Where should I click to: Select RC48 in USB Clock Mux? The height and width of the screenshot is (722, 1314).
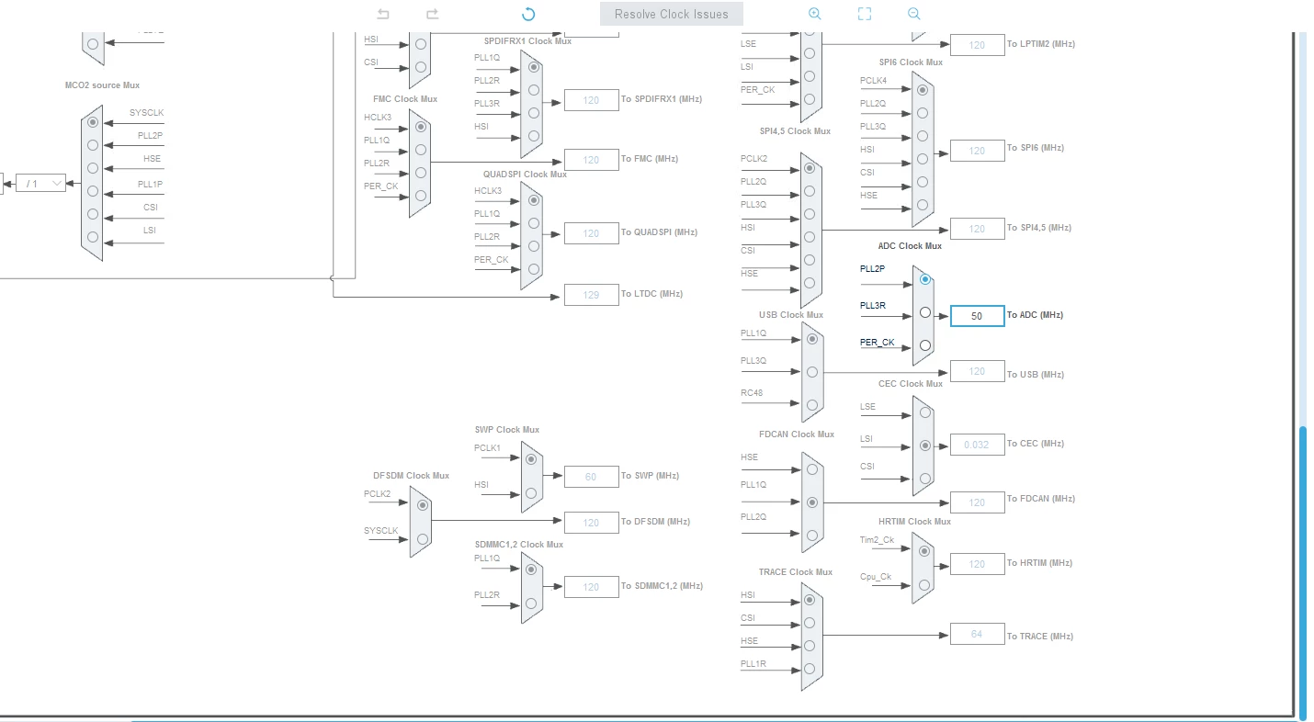pyautogui.click(x=811, y=404)
